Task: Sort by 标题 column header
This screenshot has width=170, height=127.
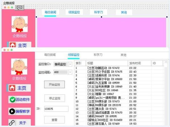Action: tap(107, 63)
